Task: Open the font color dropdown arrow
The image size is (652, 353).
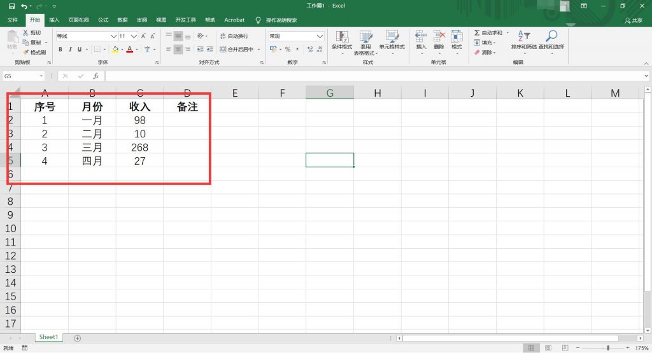Action: point(137,50)
